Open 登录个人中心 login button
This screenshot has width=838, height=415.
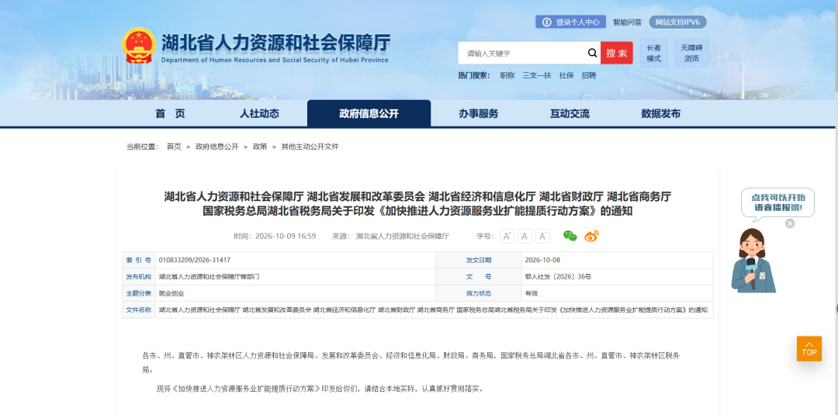click(571, 22)
